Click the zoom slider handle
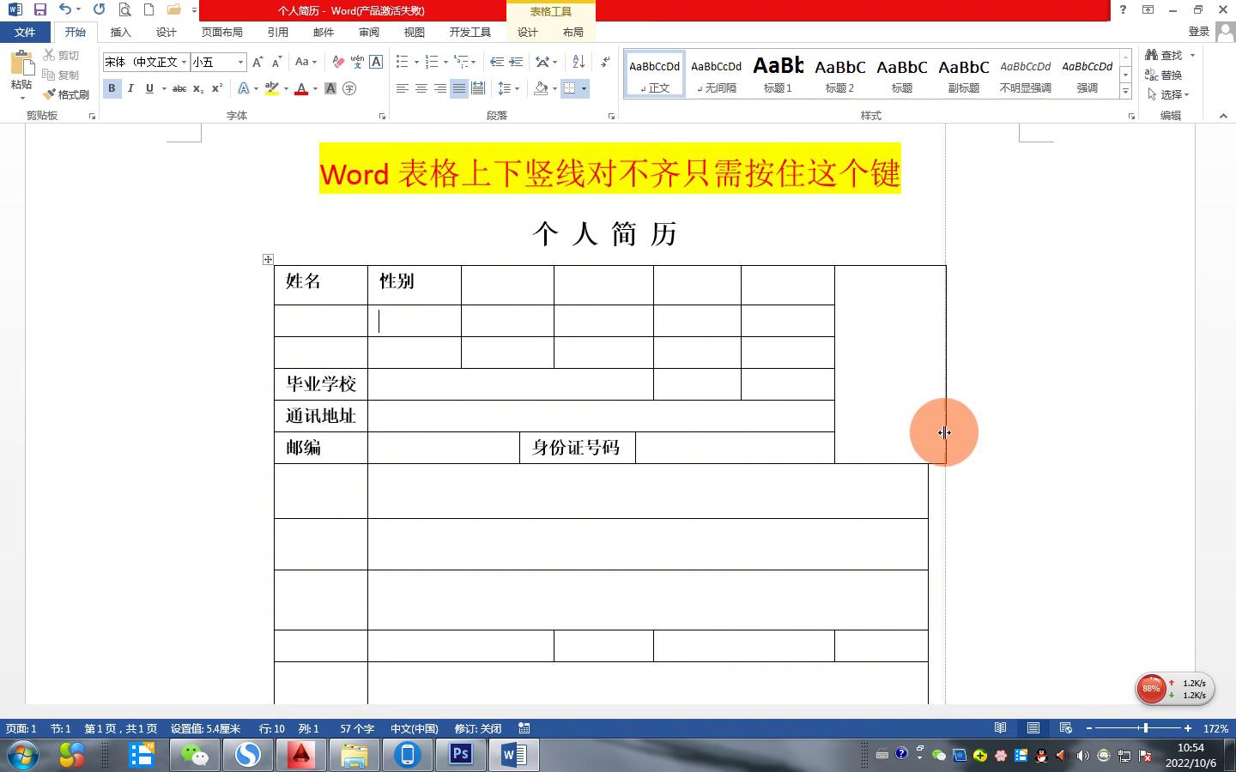Viewport: 1236px width, 772px height. (x=1145, y=728)
